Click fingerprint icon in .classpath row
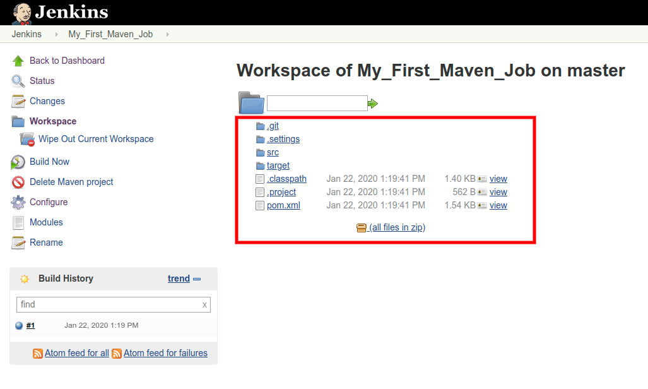The width and height of the screenshot is (648, 389). [x=482, y=179]
